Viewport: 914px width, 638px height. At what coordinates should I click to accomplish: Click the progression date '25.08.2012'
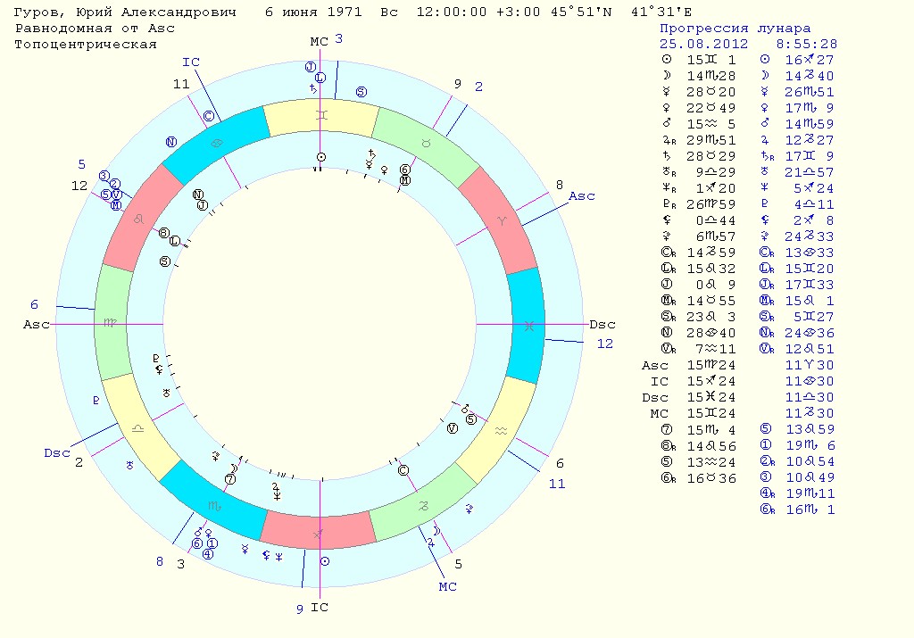click(703, 44)
